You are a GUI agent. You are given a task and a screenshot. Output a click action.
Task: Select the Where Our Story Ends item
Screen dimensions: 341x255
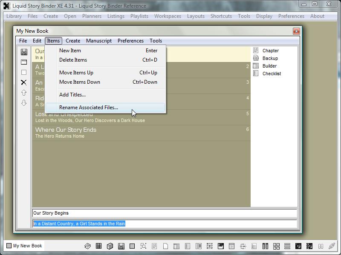(x=66, y=130)
